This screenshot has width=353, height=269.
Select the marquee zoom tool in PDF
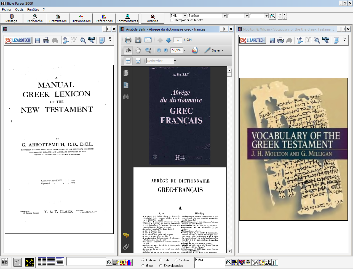click(x=148, y=50)
